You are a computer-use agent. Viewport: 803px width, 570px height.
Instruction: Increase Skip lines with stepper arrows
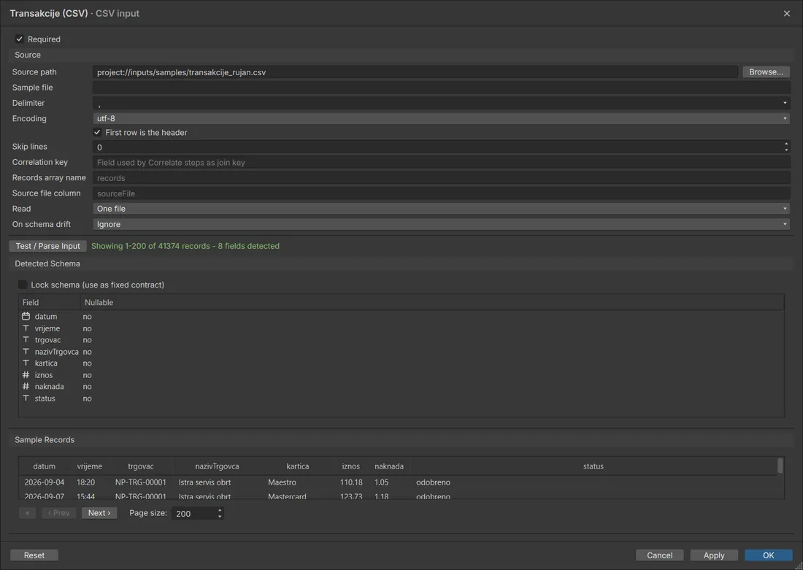[x=786, y=144]
